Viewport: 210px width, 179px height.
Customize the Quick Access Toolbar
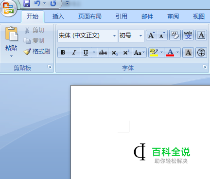pos(67,3)
